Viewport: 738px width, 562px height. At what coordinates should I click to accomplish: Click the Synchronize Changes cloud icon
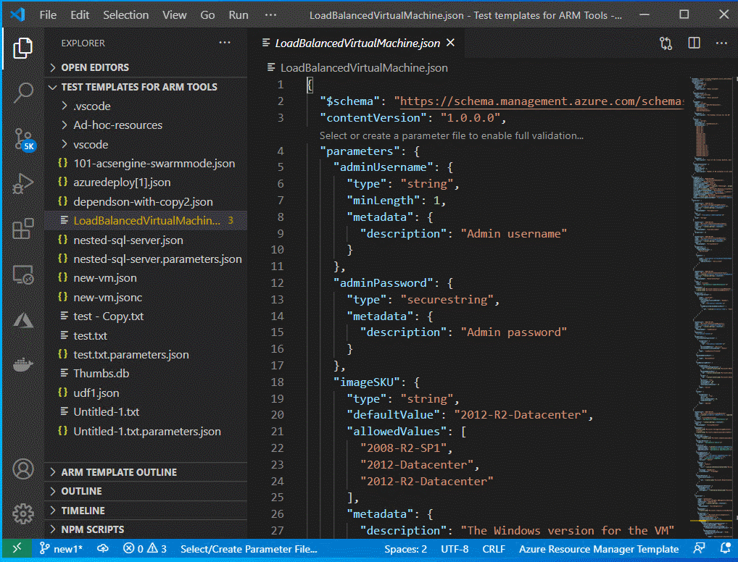coord(103,548)
